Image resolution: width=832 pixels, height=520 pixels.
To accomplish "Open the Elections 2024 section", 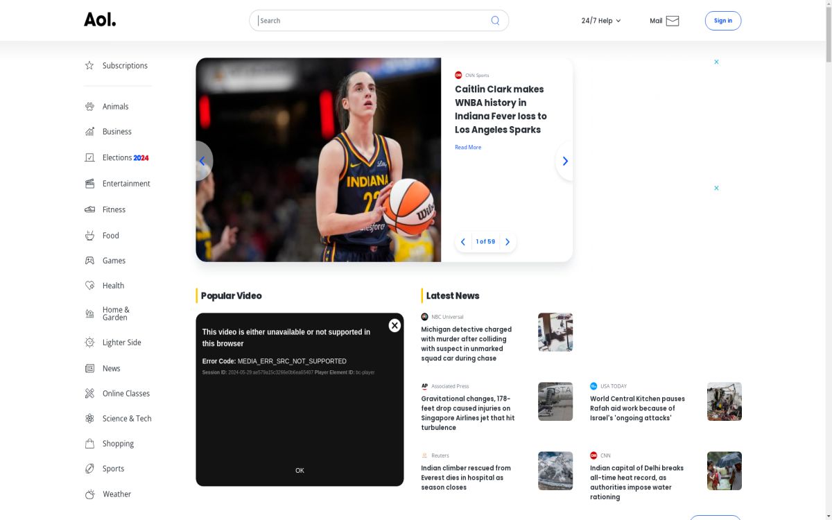I will point(125,158).
